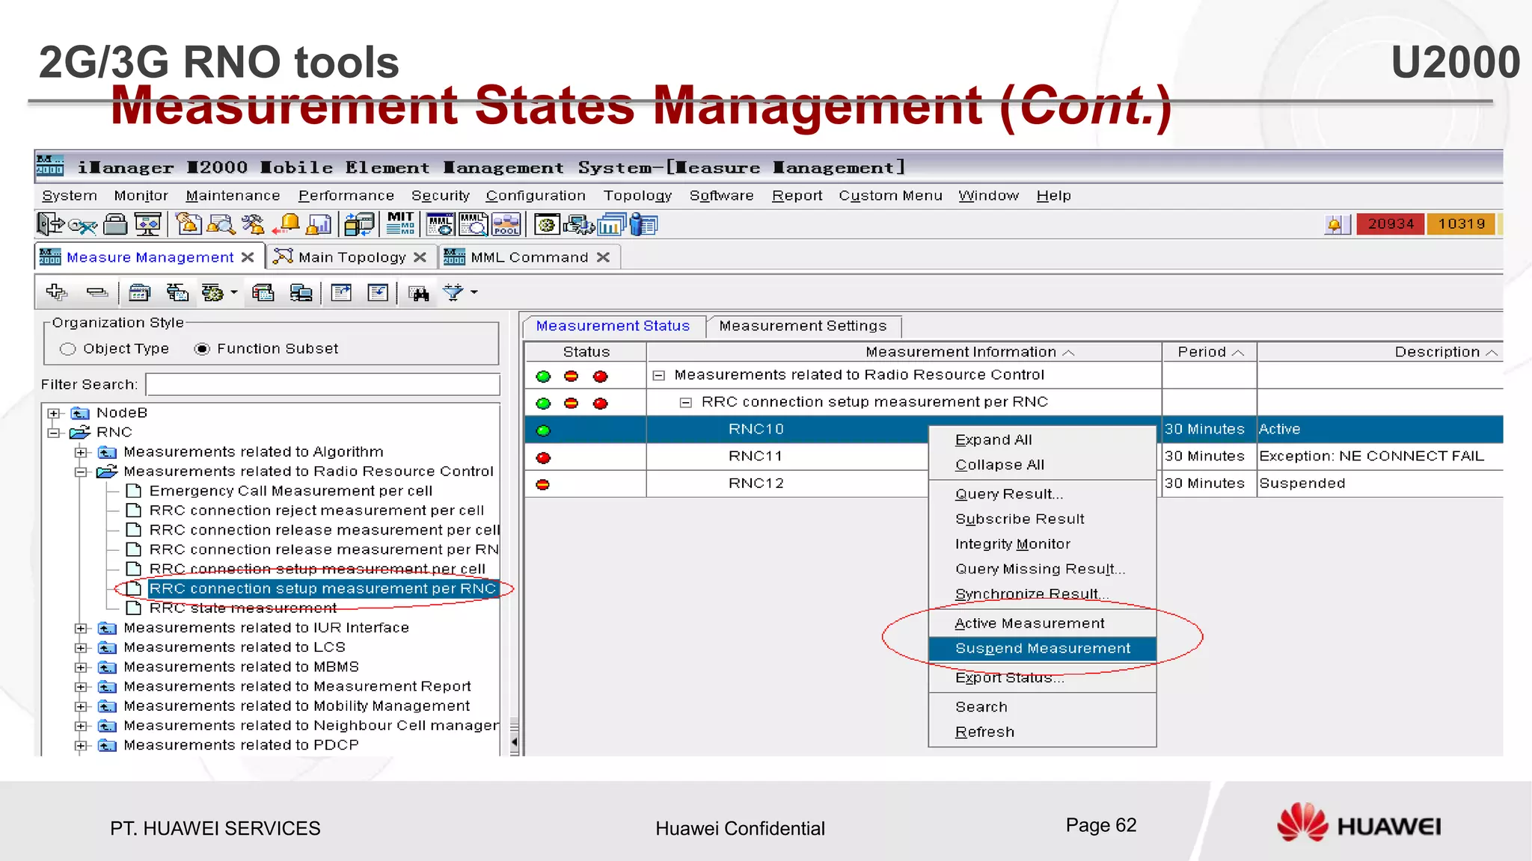Collapse RRC connection setup measurement per RNC table row
The image size is (1532, 861).
pyautogui.click(x=685, y=403)
